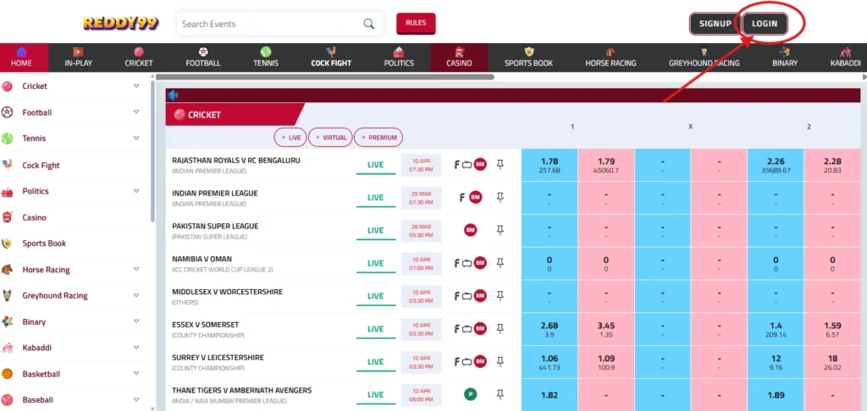Click back odds 1.78 for Rajasthan Royals
867x411 pixels.
pyautogui.click(x=549, y=165)
